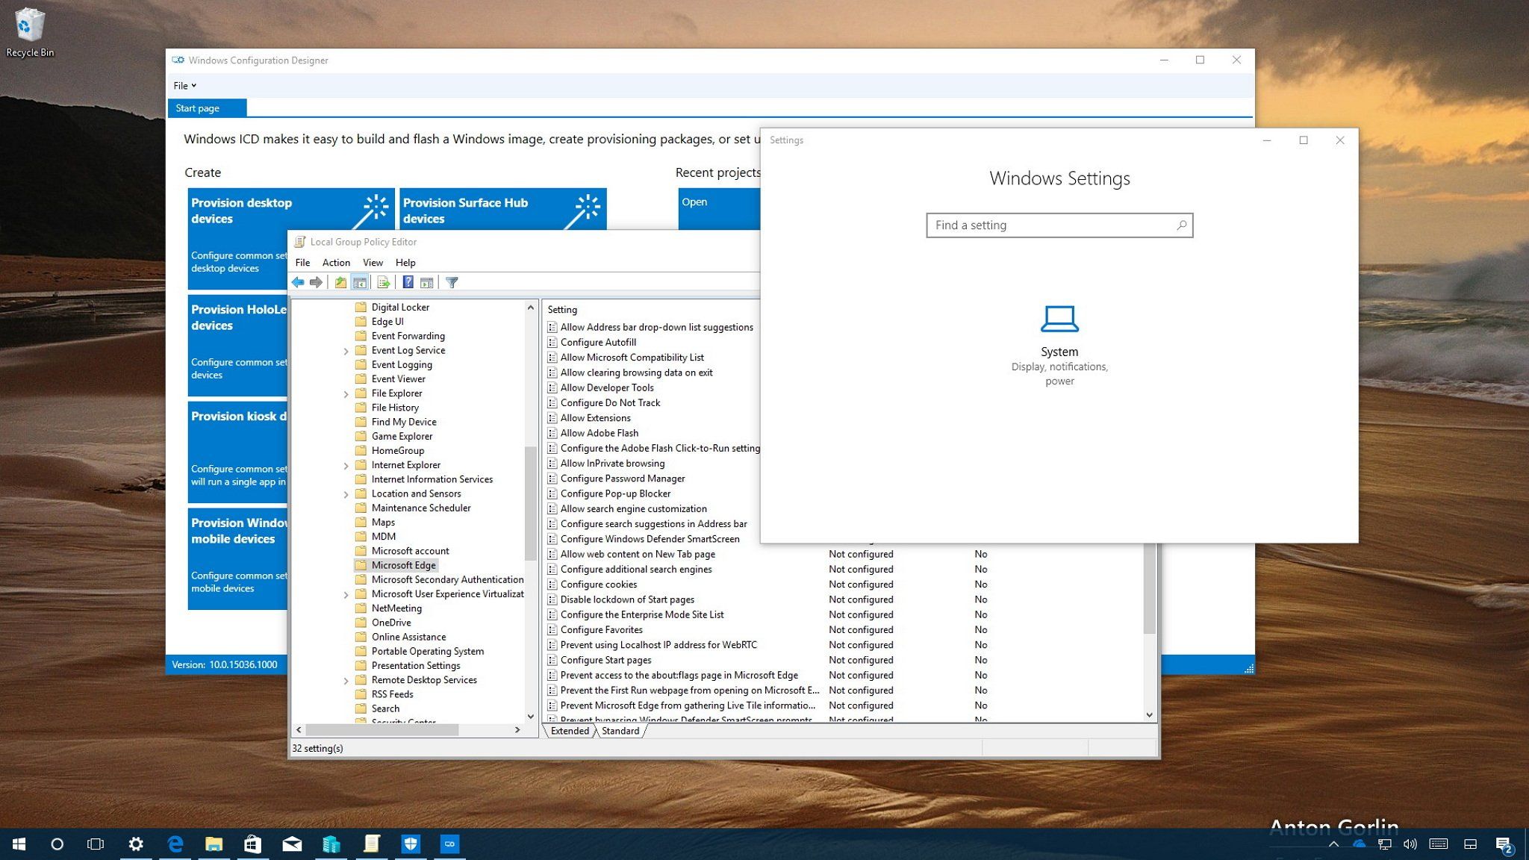Open the Action Center notification icon
1529x860 pixels.
coord(1504,844)
